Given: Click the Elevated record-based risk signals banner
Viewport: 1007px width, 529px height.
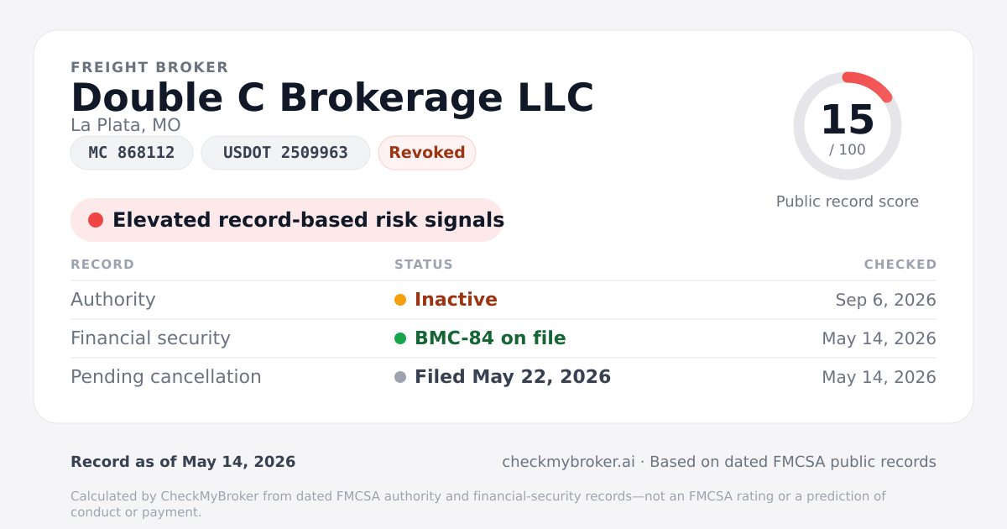Looking at the screenshot, I should (x=287, y=220).
